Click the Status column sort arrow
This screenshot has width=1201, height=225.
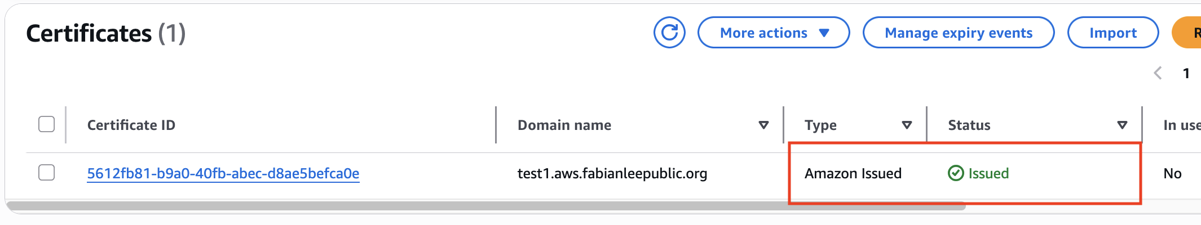(1122, 125)
